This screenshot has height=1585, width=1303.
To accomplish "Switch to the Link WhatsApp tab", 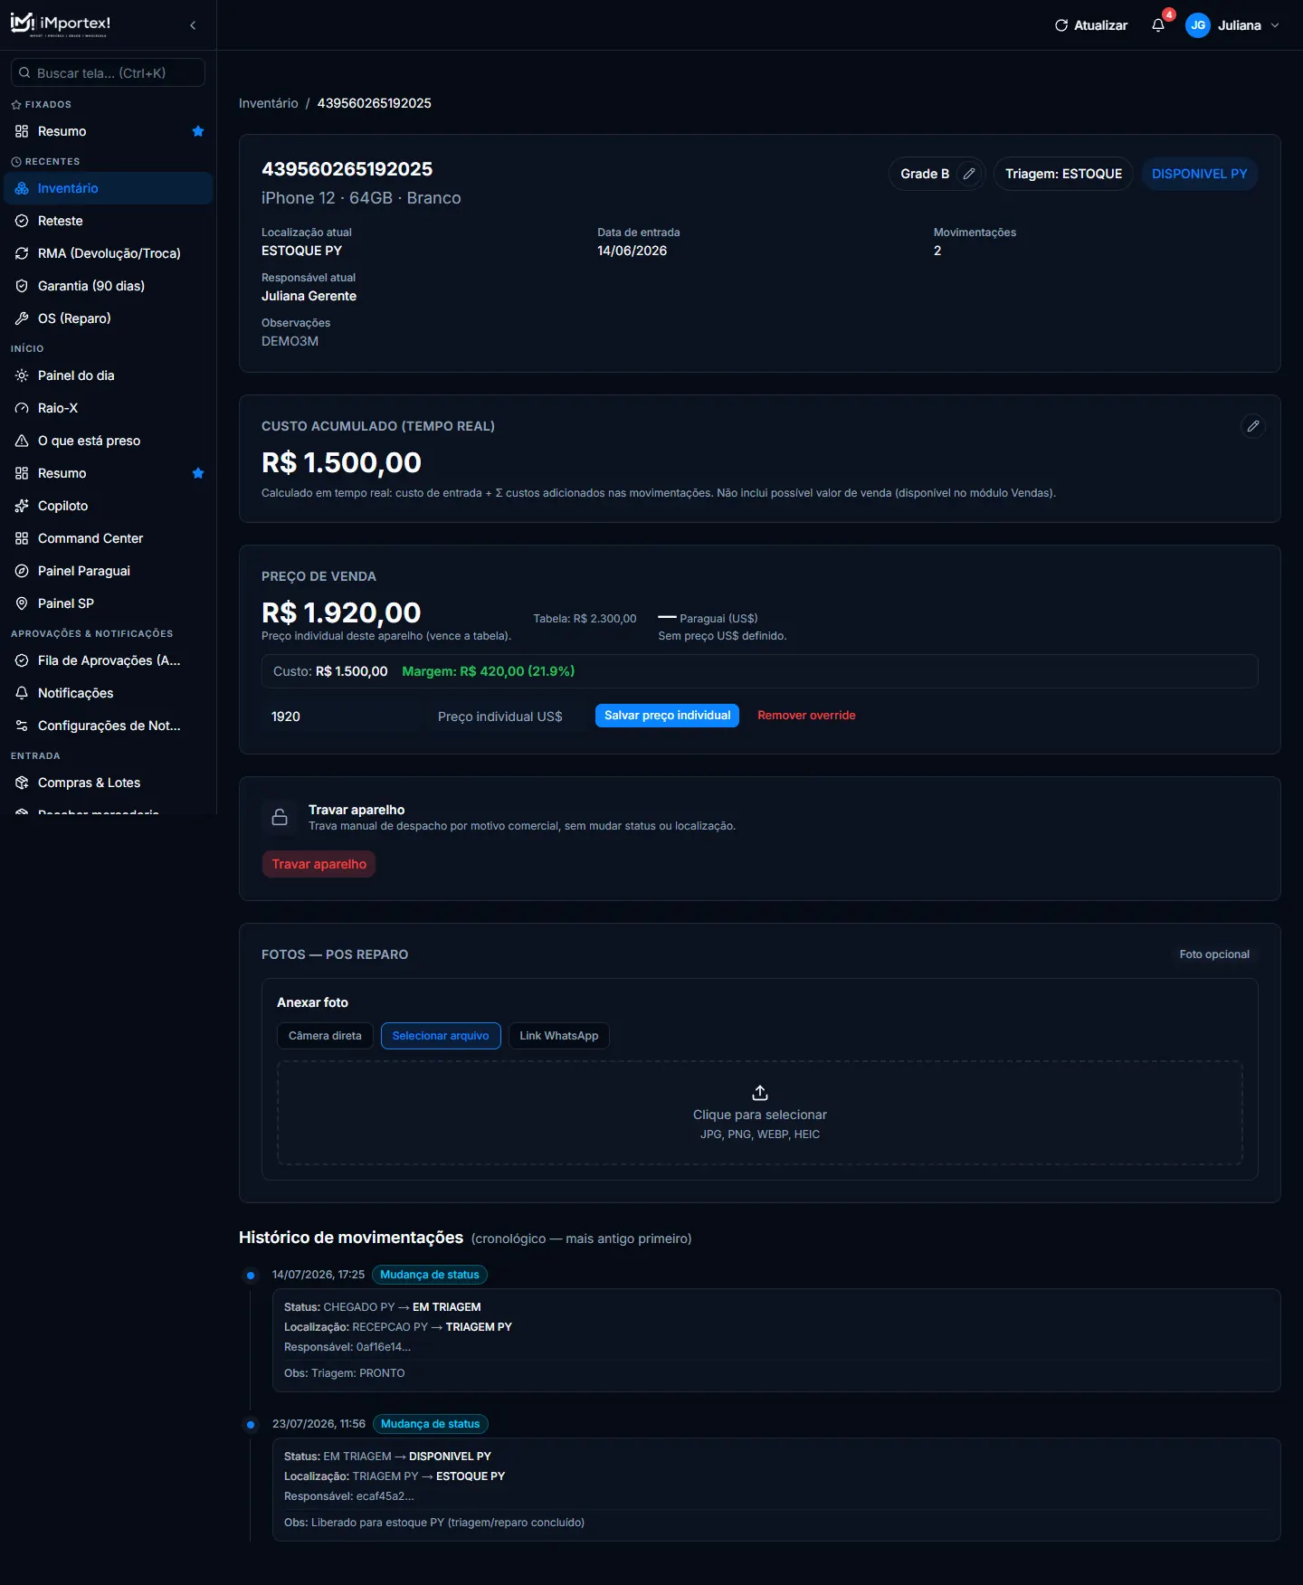I will (558, 1036).
